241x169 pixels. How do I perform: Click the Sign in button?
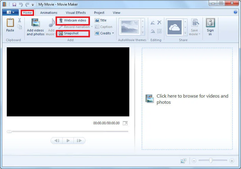coord(210,27)
